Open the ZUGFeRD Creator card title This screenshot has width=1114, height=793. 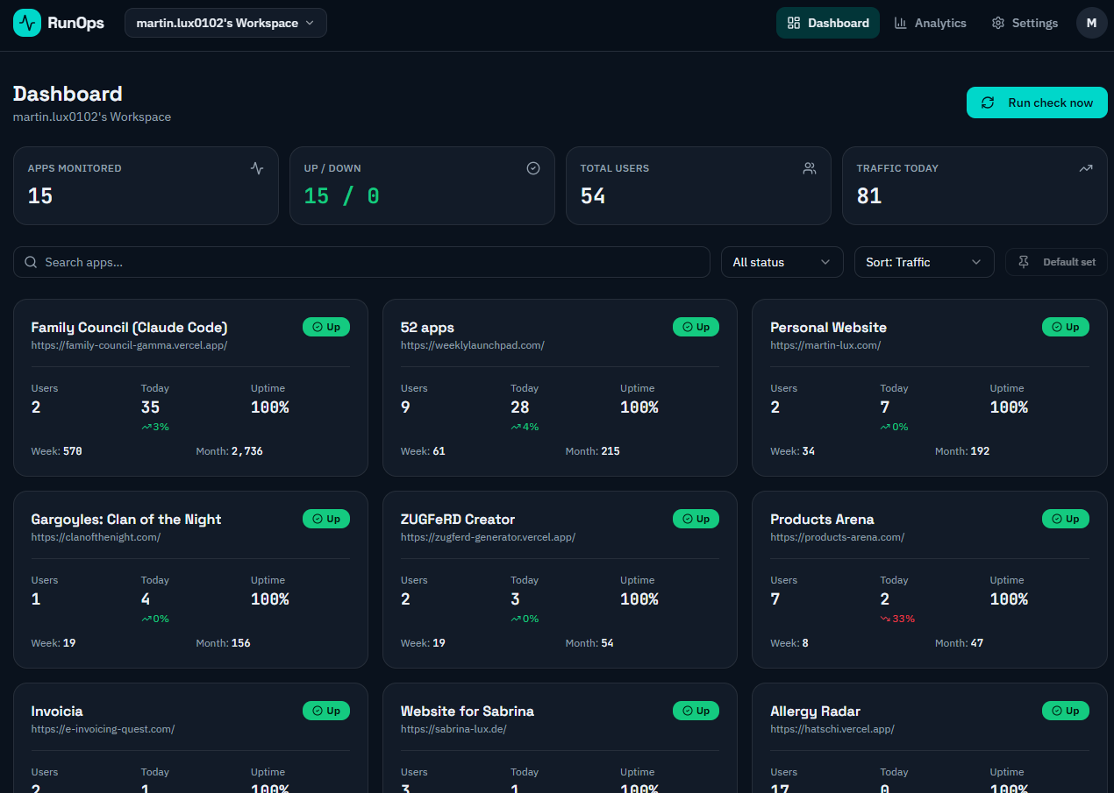point(458,519)
